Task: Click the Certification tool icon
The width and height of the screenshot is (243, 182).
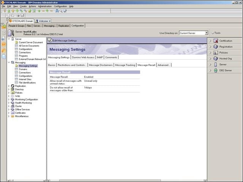Action: tap(216, 41)
